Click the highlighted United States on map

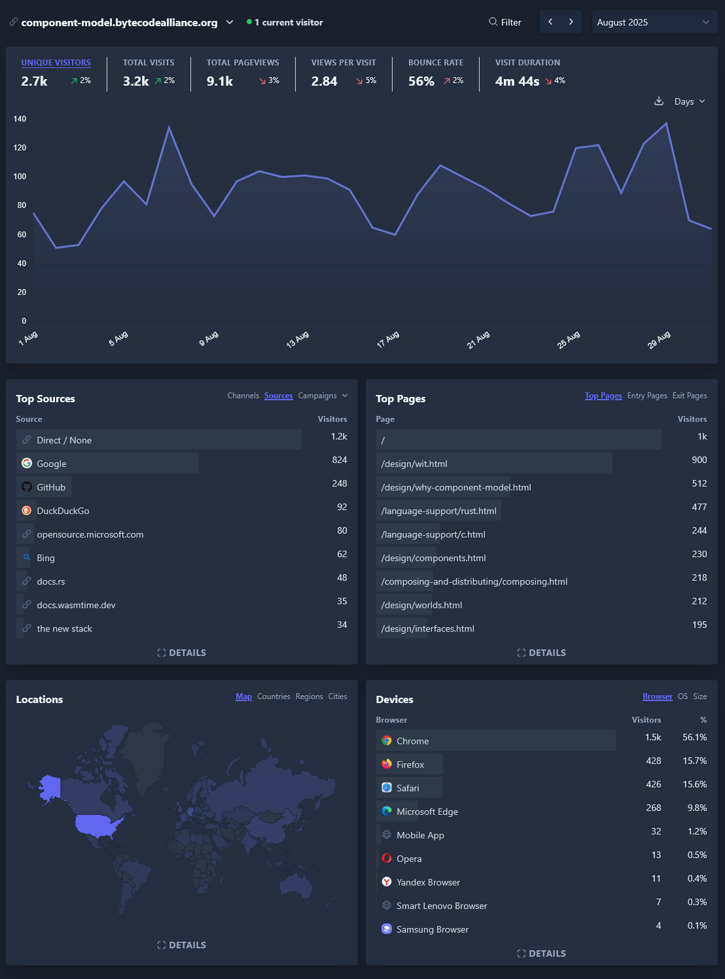[x=97, y=825]
